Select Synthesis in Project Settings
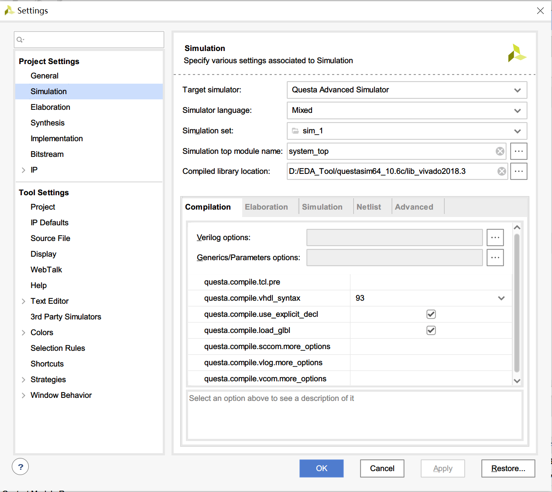This screenshot has width=552, height=492. tap(48, 123)
